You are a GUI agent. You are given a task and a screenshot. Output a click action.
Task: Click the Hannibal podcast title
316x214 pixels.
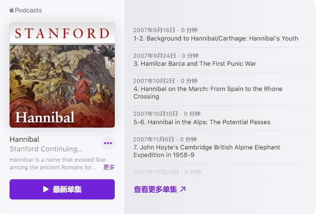[x=24, y=139]
